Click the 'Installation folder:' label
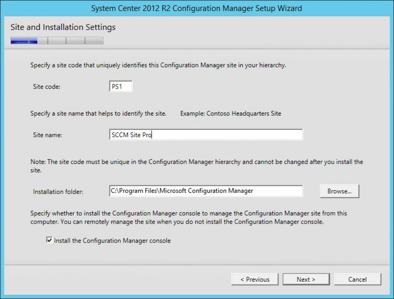 point(58,192)
